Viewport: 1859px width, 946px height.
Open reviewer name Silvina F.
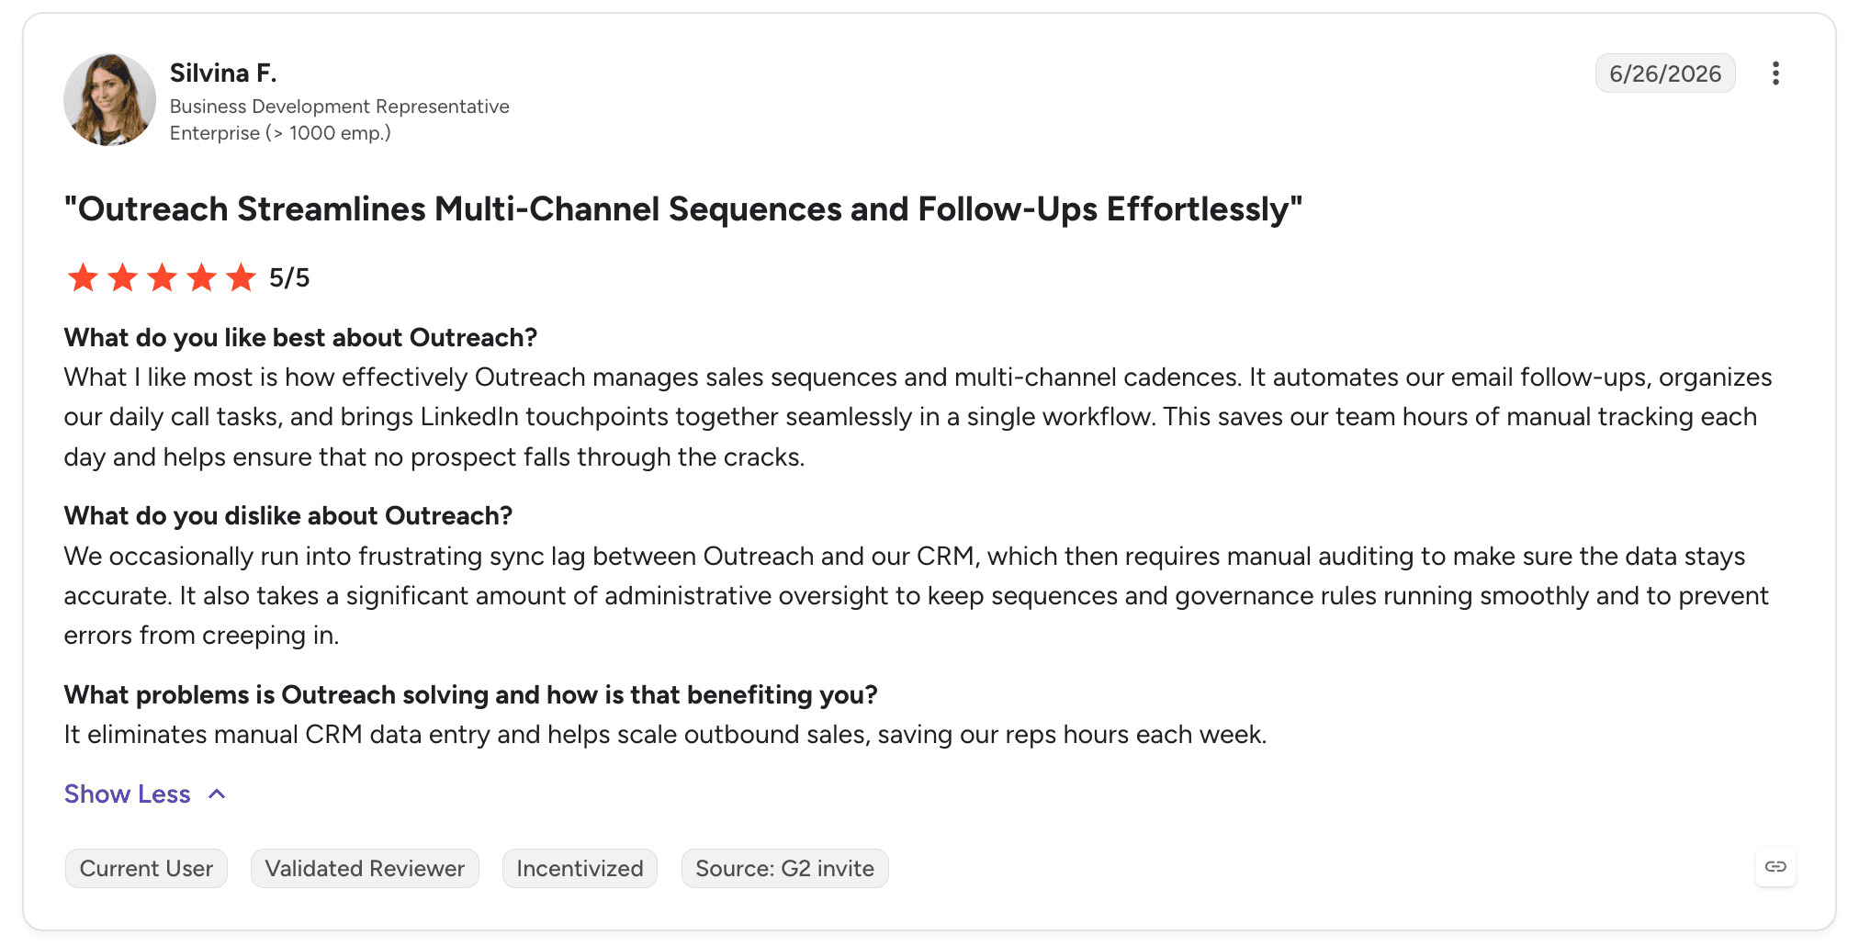click(x=223, y=73)
